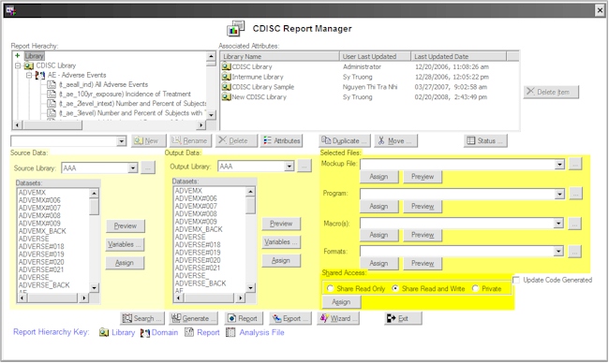609x363 pixels.
Task: Sort by the Last Updated Date column header
Action: [x=459, y=57]
